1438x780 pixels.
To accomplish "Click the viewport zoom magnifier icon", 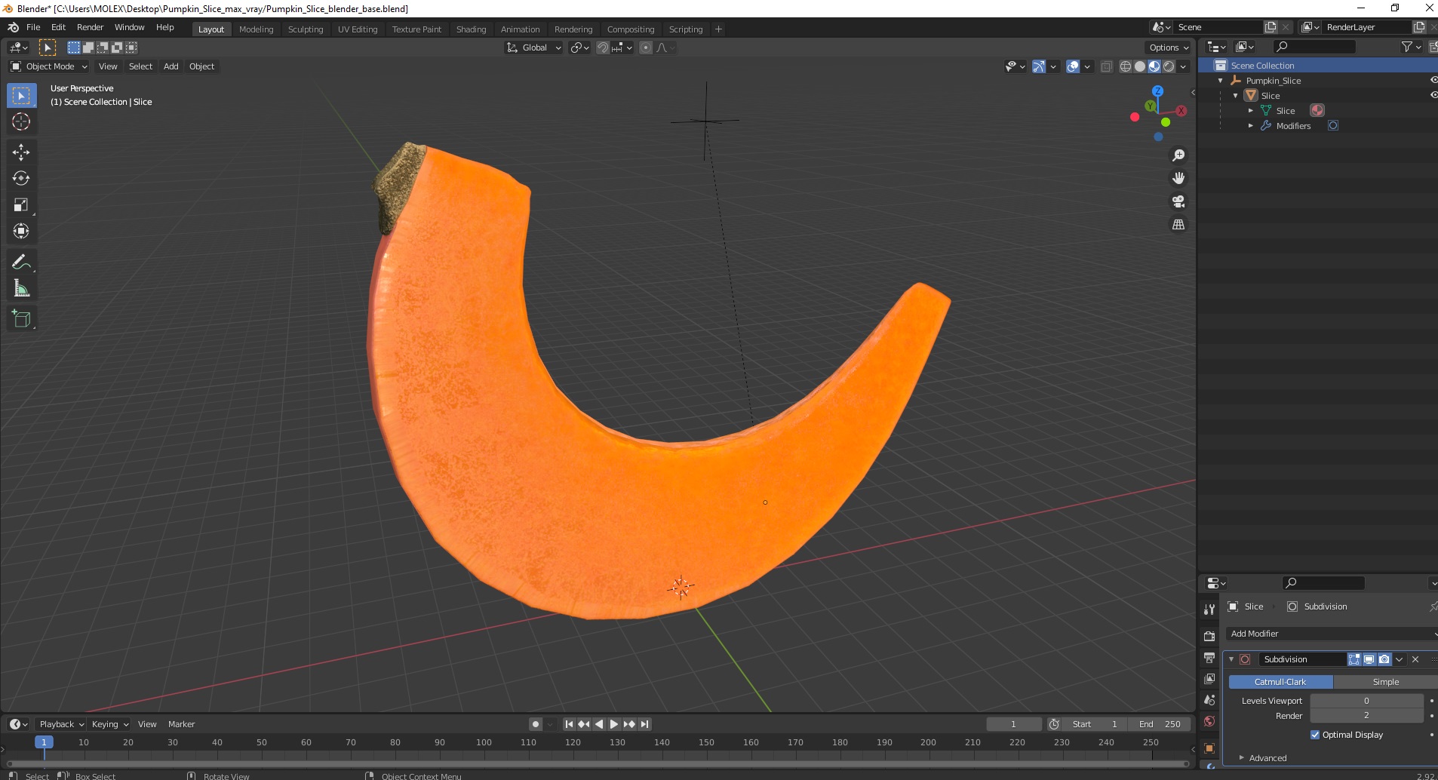I will pyautogui.click(x=1178, y=155).
